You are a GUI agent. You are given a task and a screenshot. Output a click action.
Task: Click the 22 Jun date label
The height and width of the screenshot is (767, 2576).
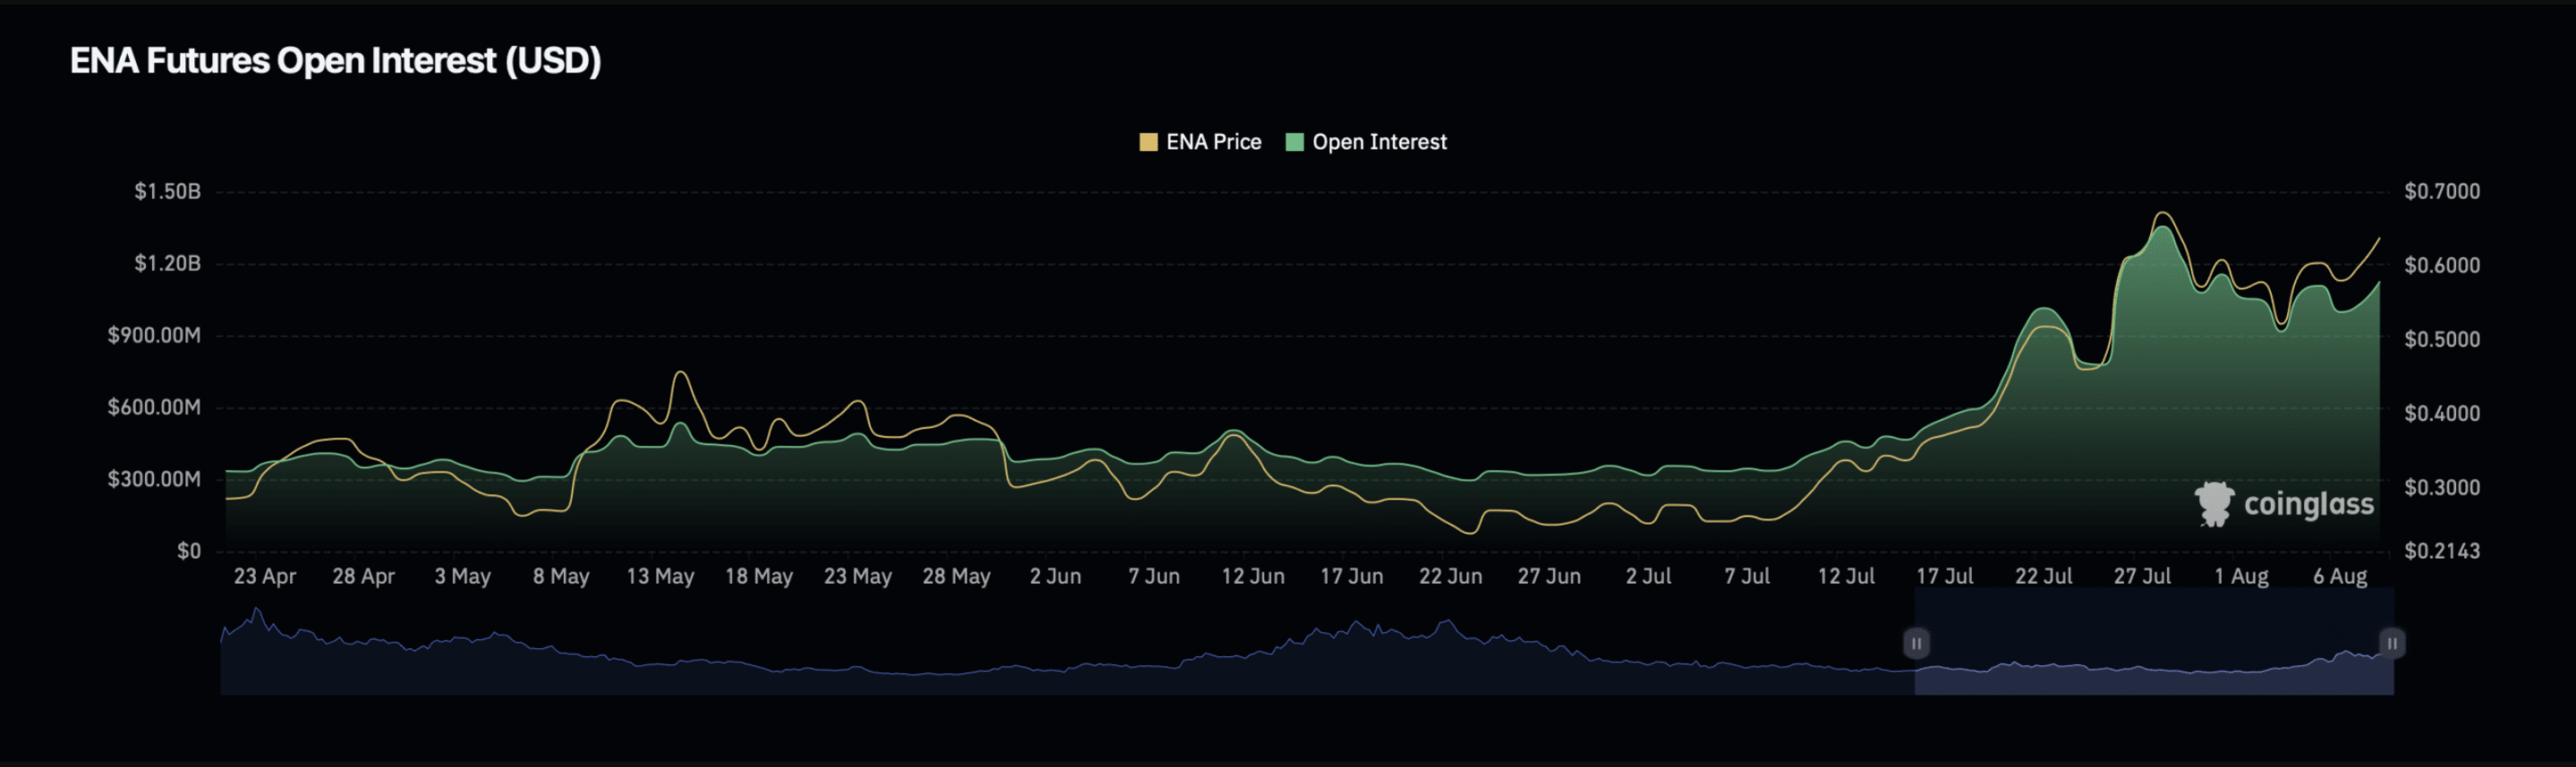coord(1450,576)
